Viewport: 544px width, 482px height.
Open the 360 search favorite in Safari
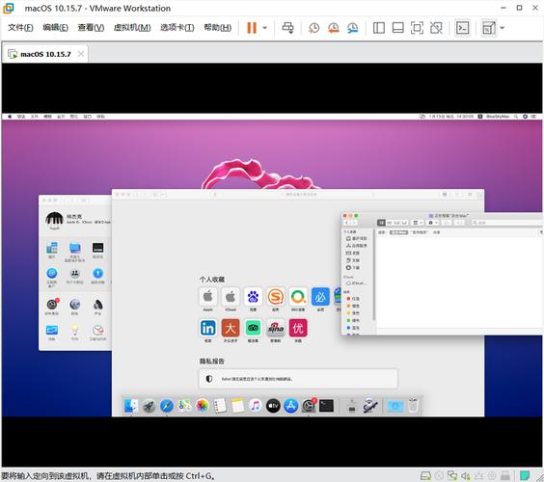coord(298,297)
